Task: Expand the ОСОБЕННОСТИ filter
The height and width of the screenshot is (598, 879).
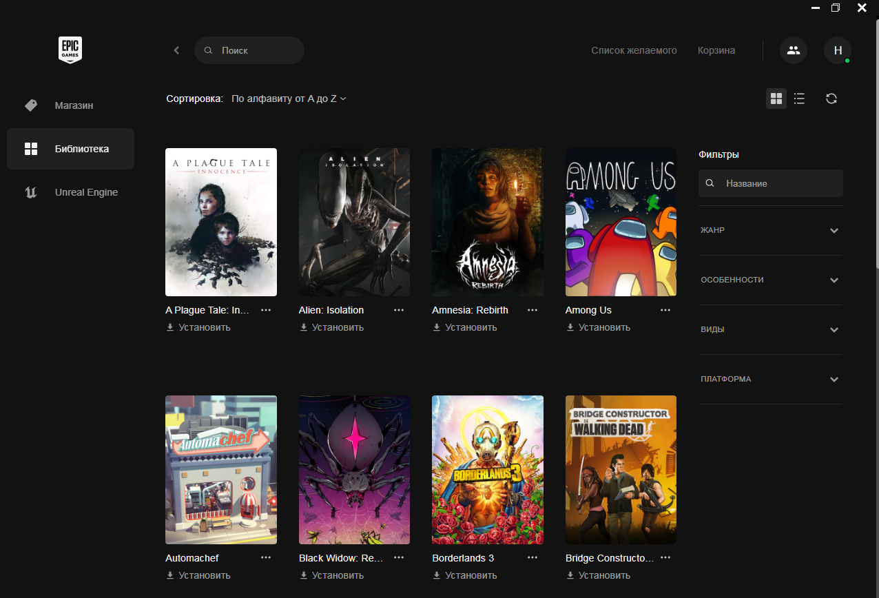Action: (x=771, y=280)
